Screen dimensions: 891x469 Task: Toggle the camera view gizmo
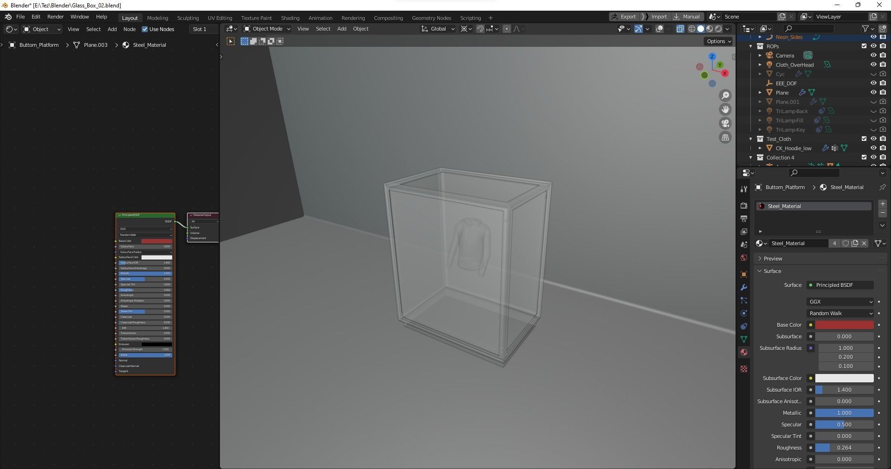coord(725,123)
